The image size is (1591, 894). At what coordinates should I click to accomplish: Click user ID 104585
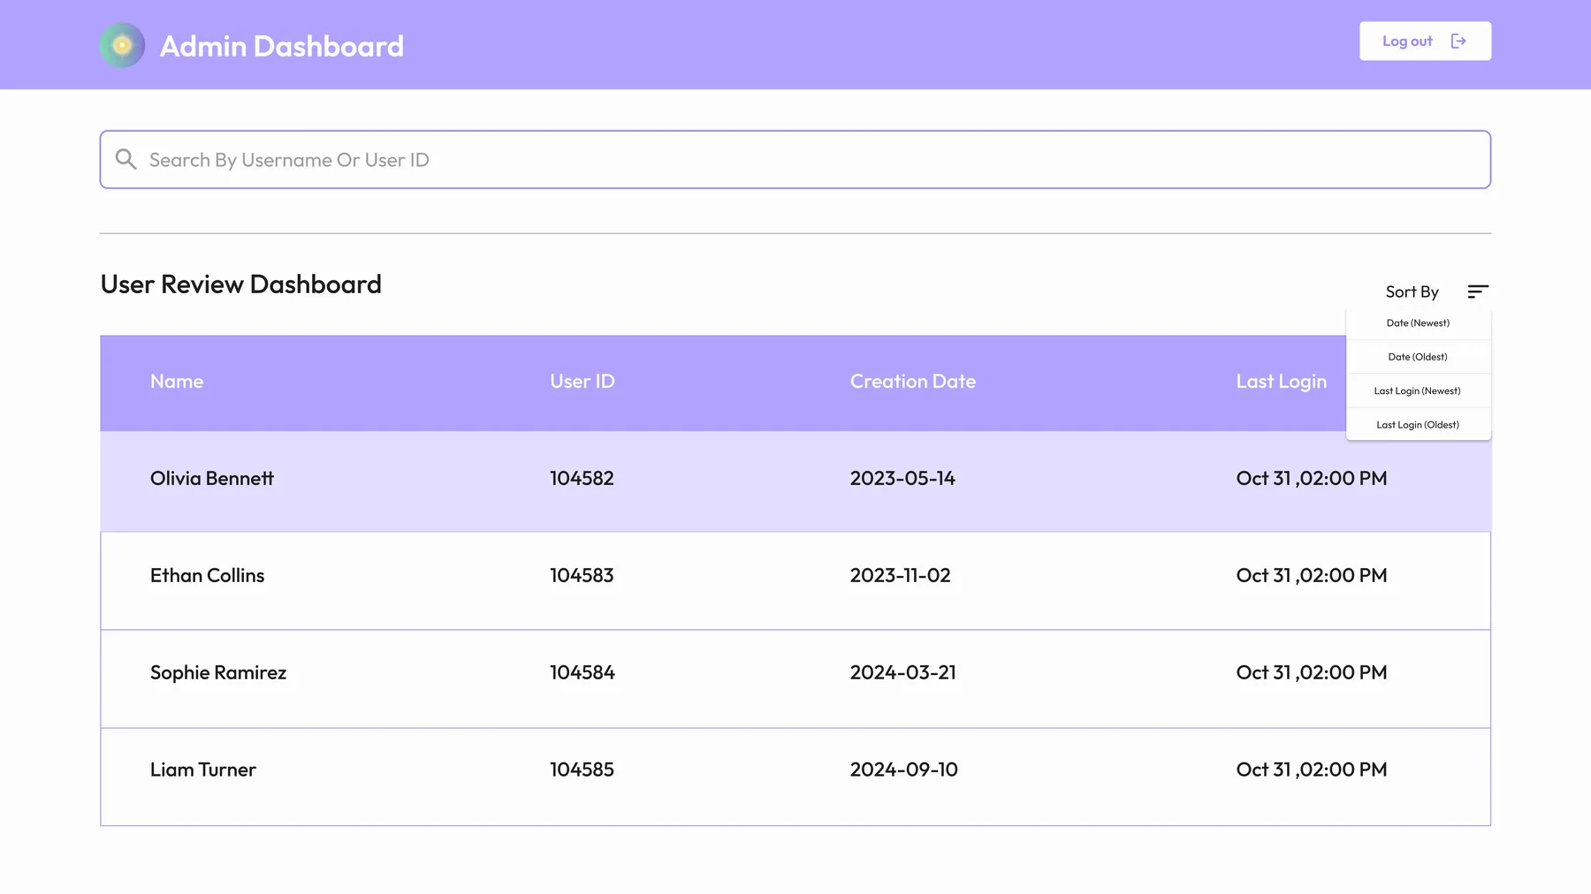(582, 769)
